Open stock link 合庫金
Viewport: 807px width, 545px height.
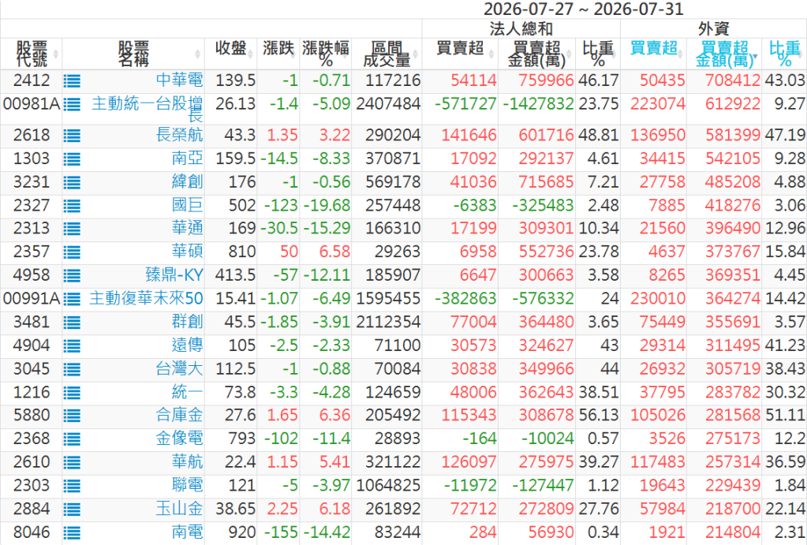(179, 415)
